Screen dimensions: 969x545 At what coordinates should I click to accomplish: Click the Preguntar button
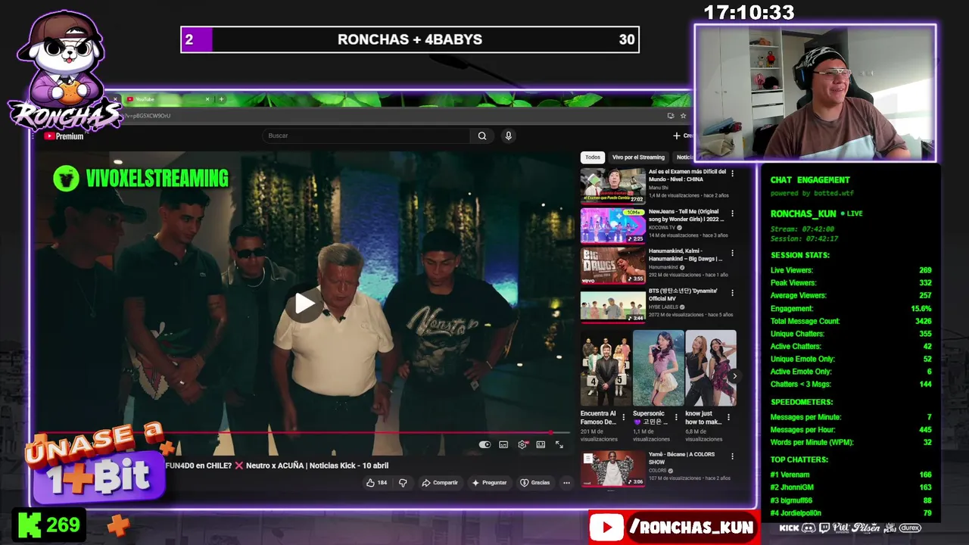pos(489,482)
